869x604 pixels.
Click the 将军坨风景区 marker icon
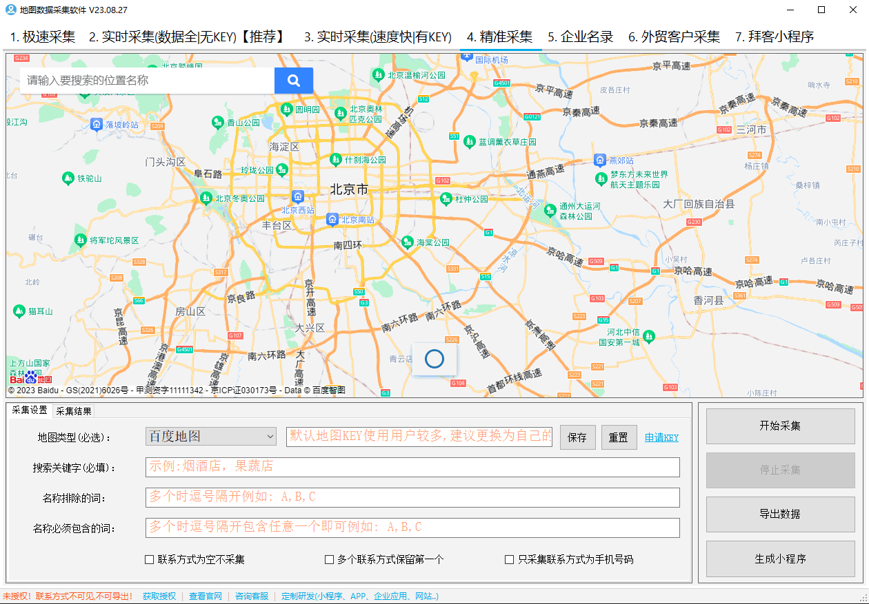80,240
